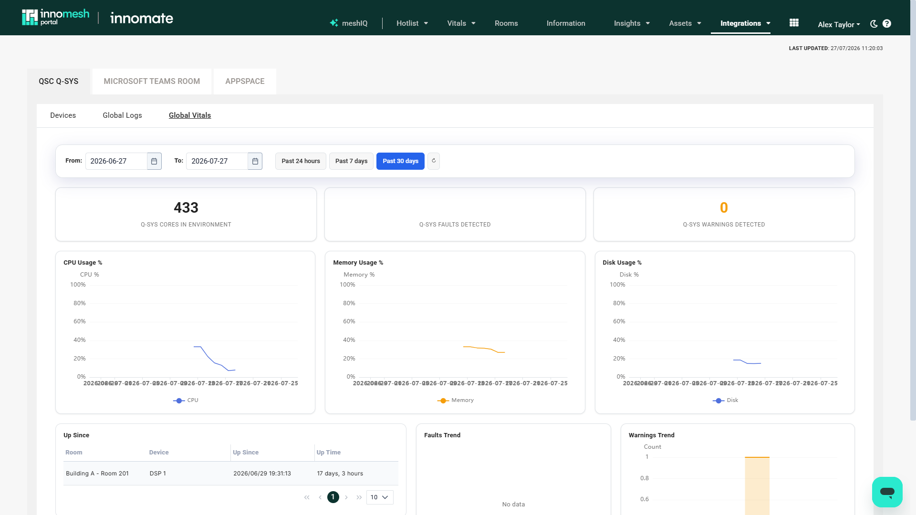
Task: Open the apps grid icon
Action: [x=794, y=23]
